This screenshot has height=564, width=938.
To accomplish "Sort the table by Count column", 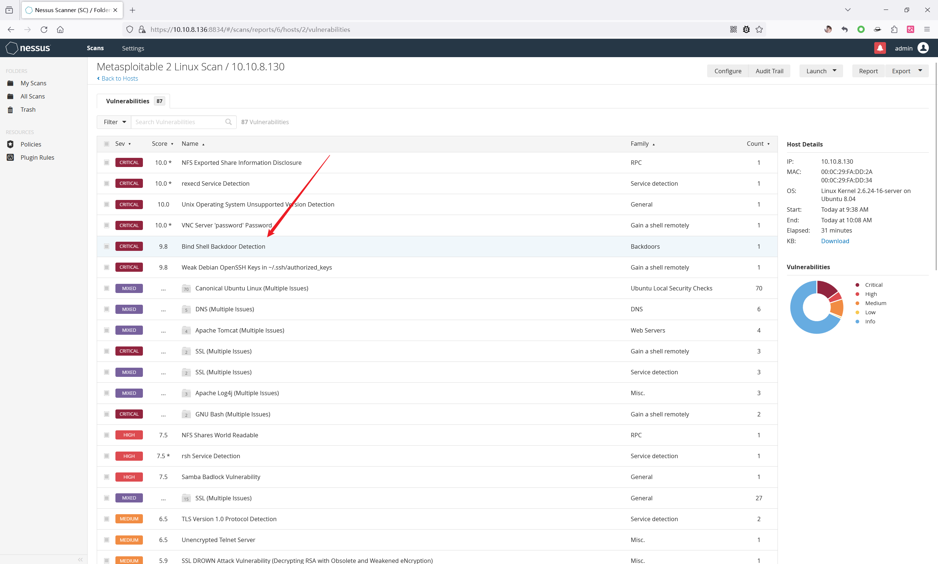I will point(758,144).
